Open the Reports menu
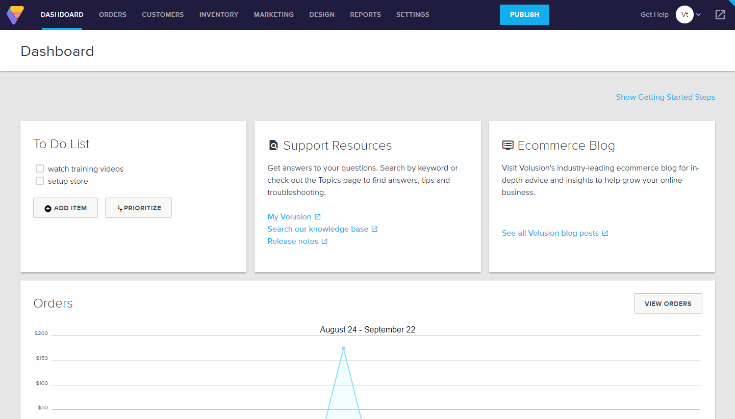This screenshot has width=735, height=419. 365,15
